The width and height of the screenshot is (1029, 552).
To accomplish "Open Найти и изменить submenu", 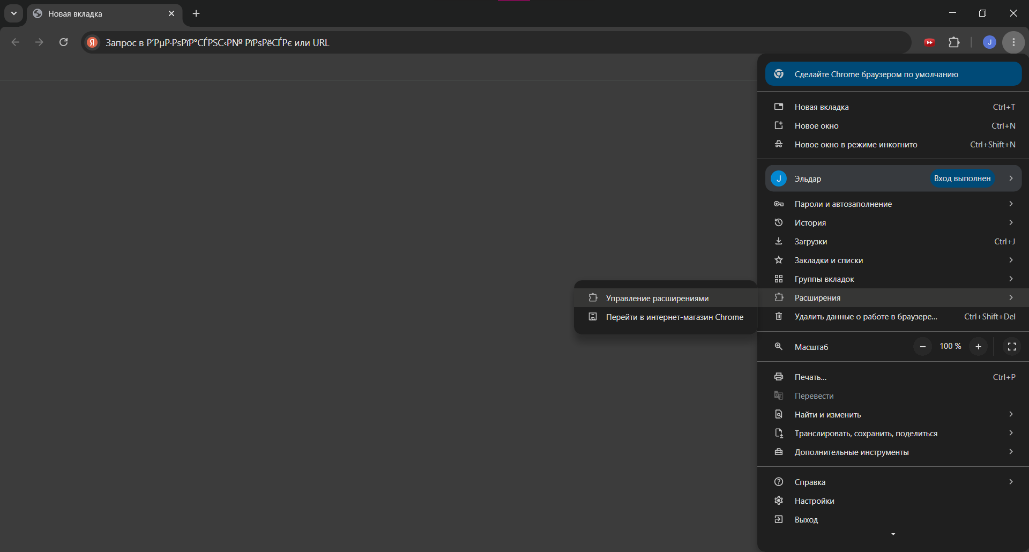I will [893, 414].
